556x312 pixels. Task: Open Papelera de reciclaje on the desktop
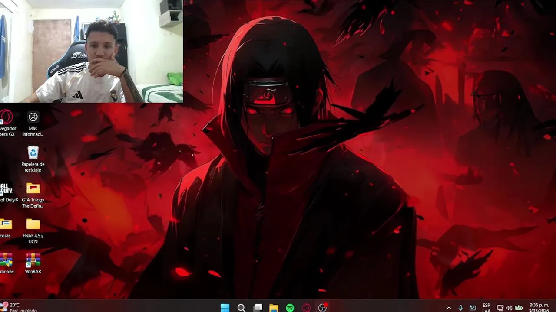33,159
